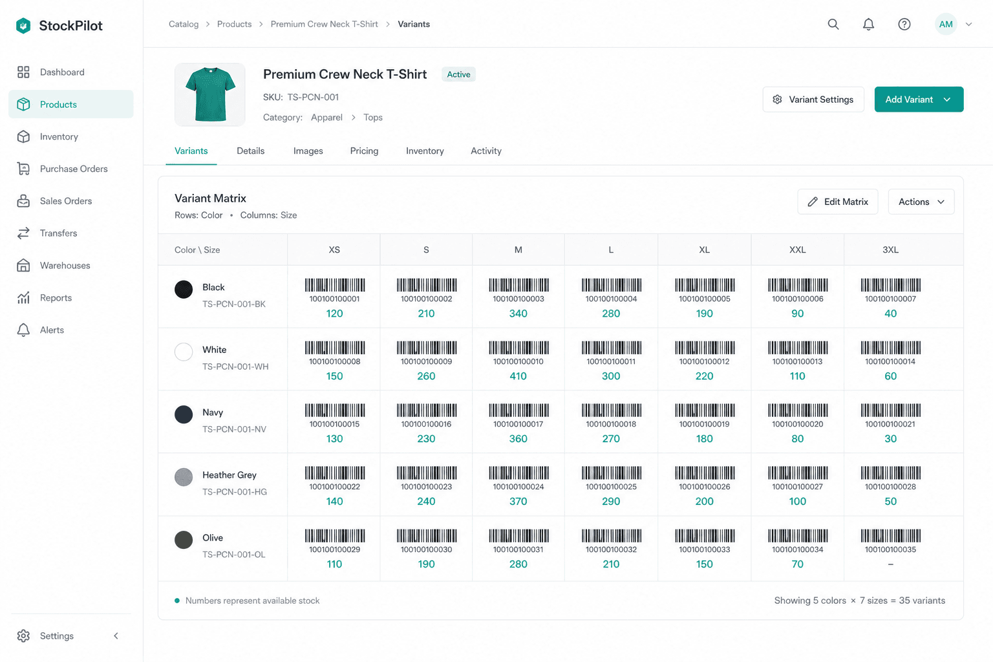Click stock value 290 for Heather Grey L

[611, 502]
